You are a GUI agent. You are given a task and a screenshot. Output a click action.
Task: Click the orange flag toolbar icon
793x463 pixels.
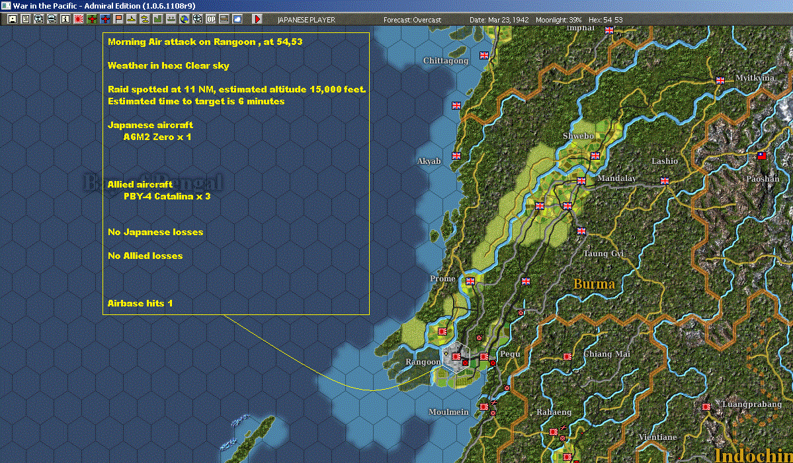[x=118, y=19]
